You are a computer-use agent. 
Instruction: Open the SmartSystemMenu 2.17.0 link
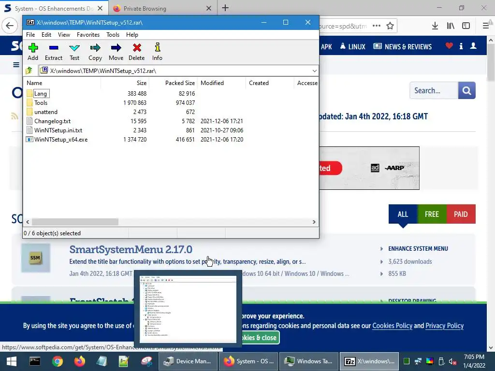(x=131, y=249)
